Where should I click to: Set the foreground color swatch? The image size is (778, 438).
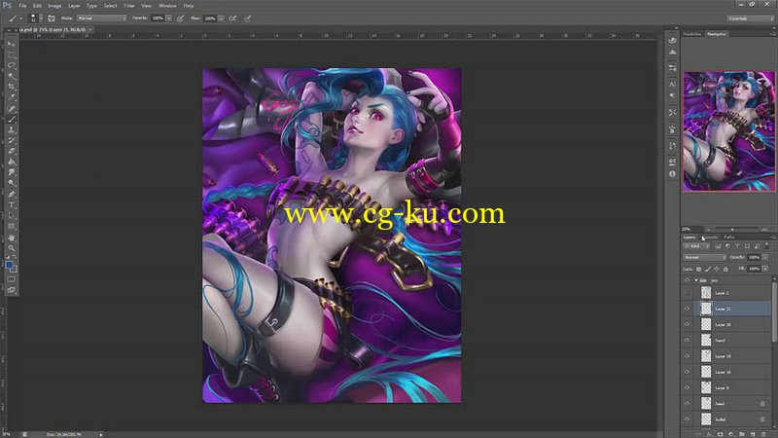tap(9, 265)
